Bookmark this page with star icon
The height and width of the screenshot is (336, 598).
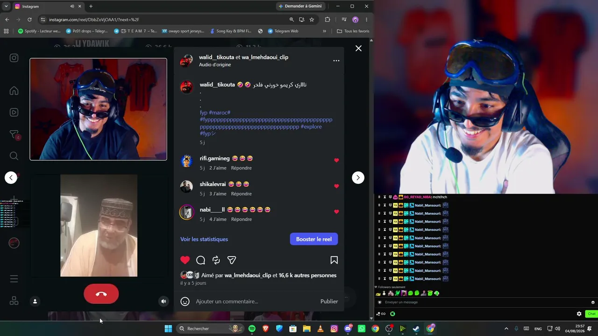point(312,20)
